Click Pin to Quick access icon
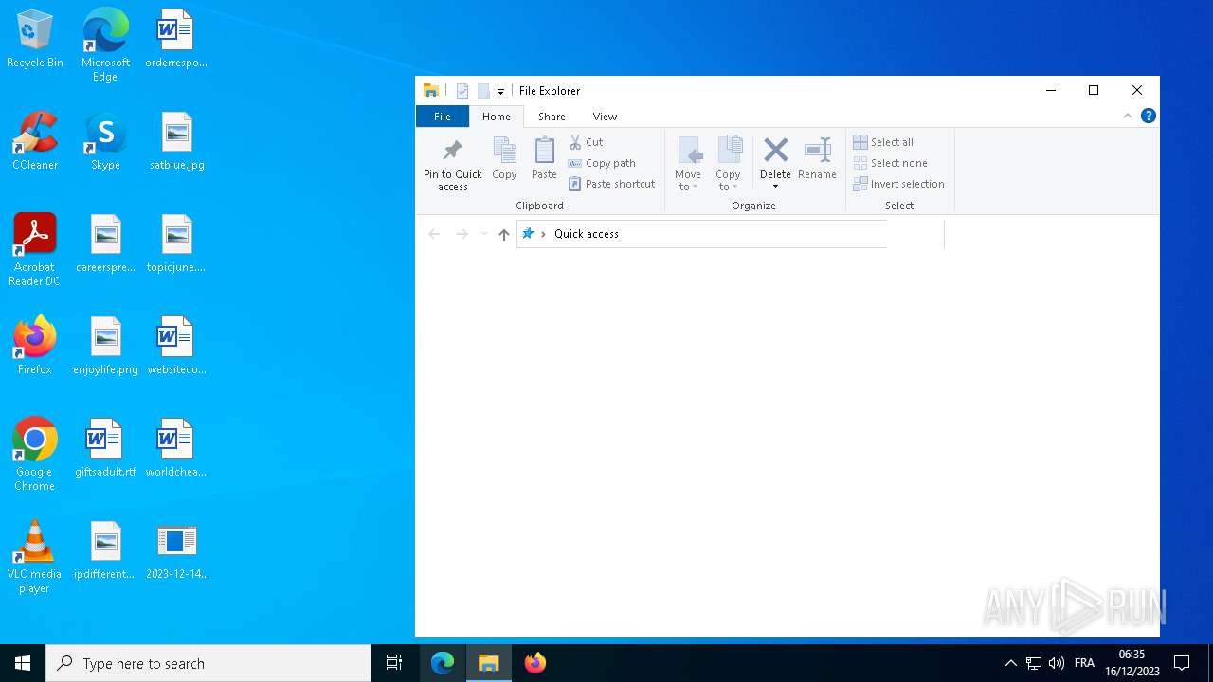Viewport: 1213px width, 682px height. tap(453, 150)
